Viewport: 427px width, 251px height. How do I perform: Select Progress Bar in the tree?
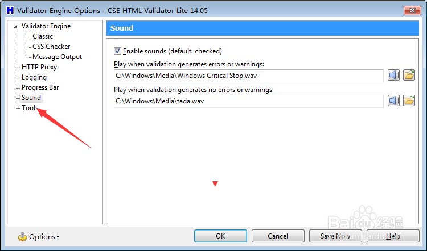[40, 87]
